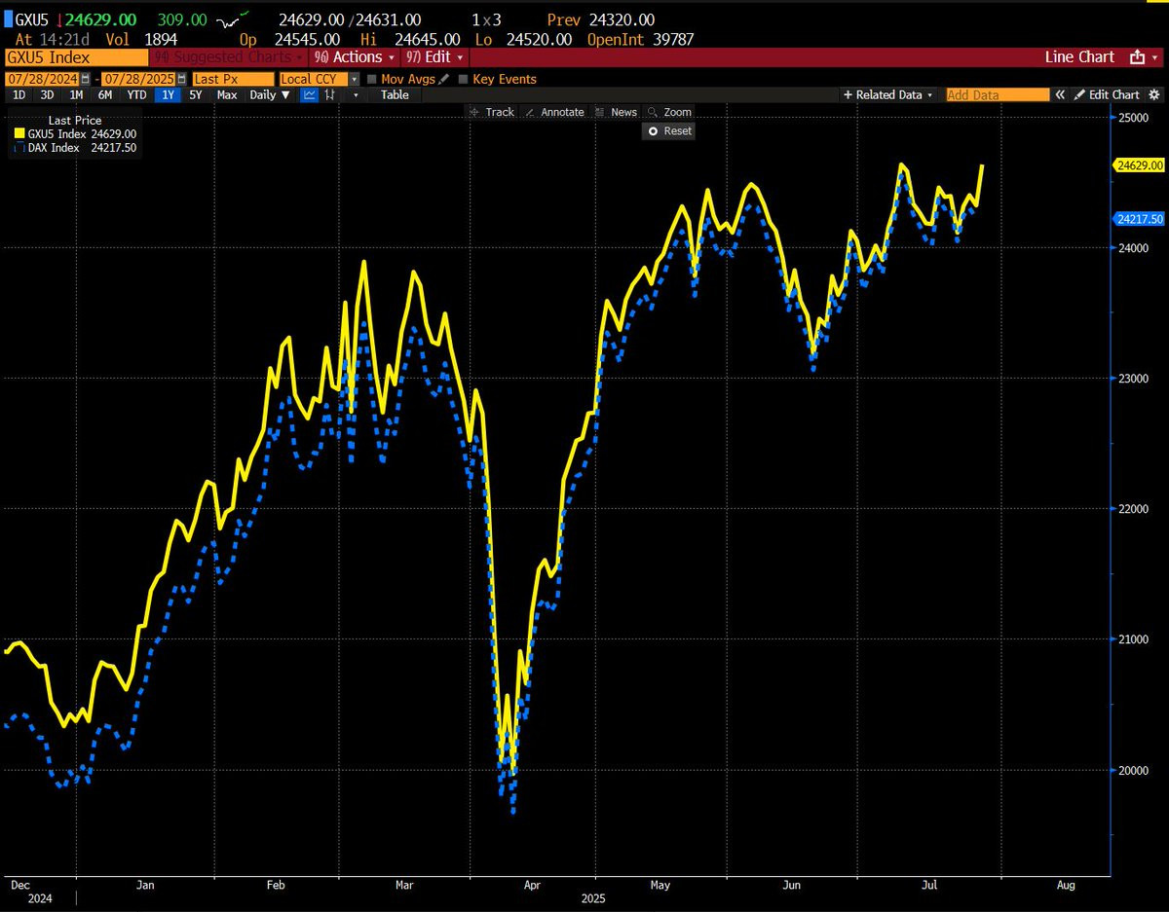Select the 1D range tab
The width and height of the screenshot is (1169, 912).
(19, 94)
